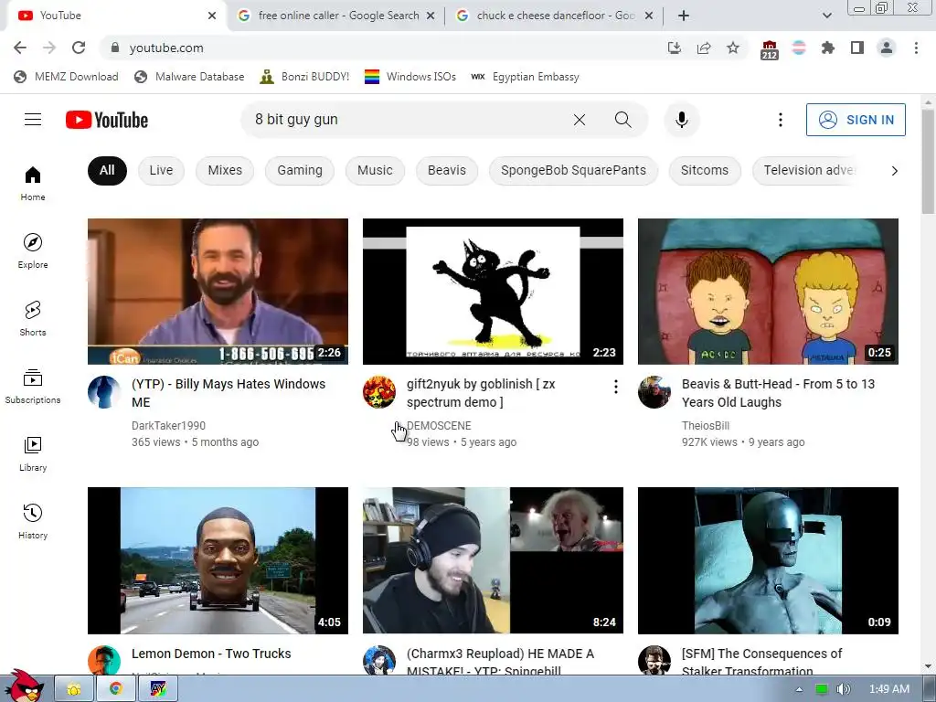Click the youtube.com address bar
Screen dimensions: 936x702
coord(382,48)
